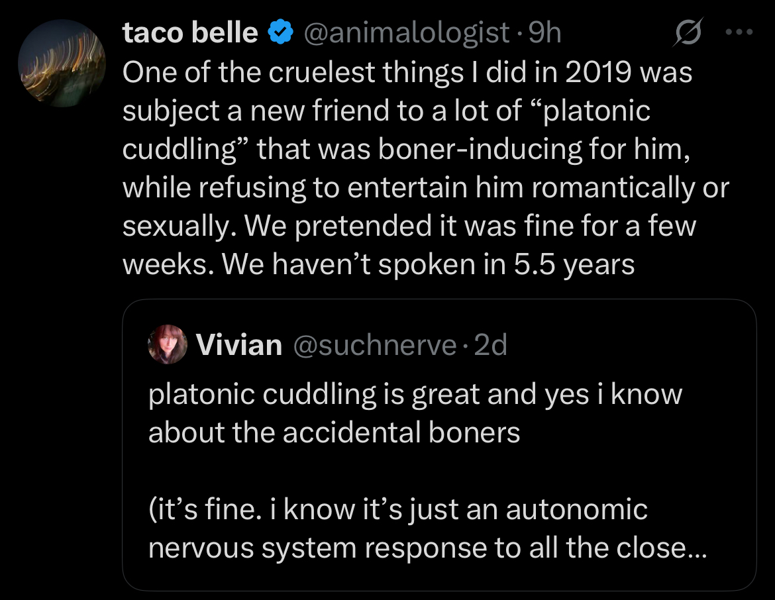The width and height of the screenshot is (775, 600).
Task: Click the 2d timestamp on quoted post
Action: [x=490, y=344]
